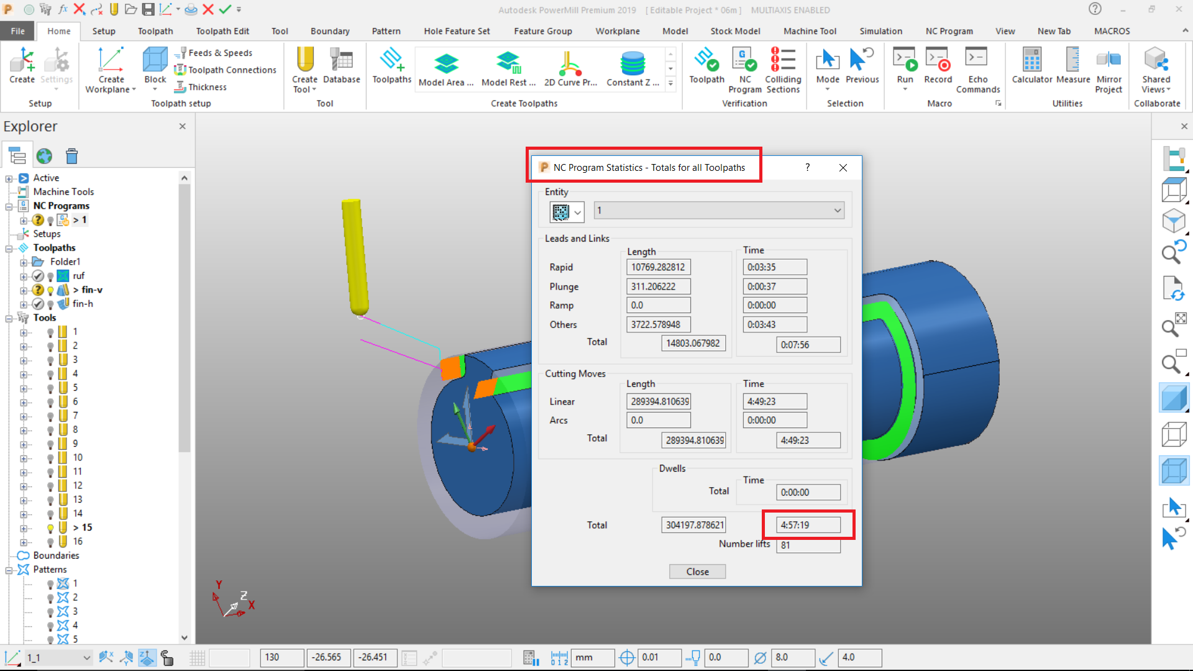This screenshot has height=671, width=1193.
Task: Run Toolpath Verification
Action: click(706, 67)
